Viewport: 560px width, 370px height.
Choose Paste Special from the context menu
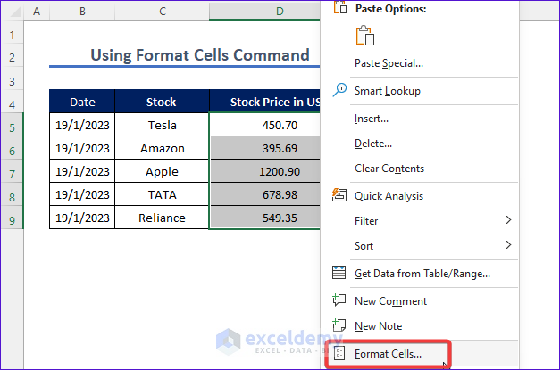point(389,63)
